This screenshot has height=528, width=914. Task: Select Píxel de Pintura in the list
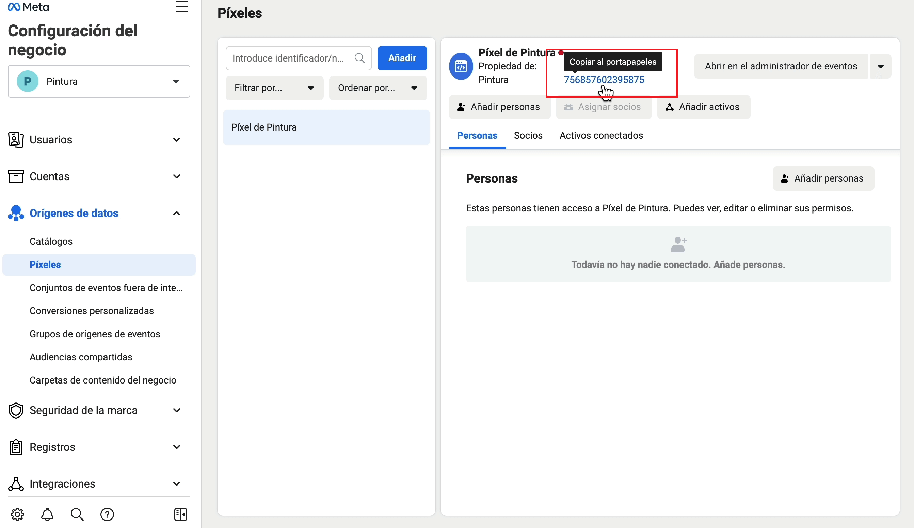point(326,127)
